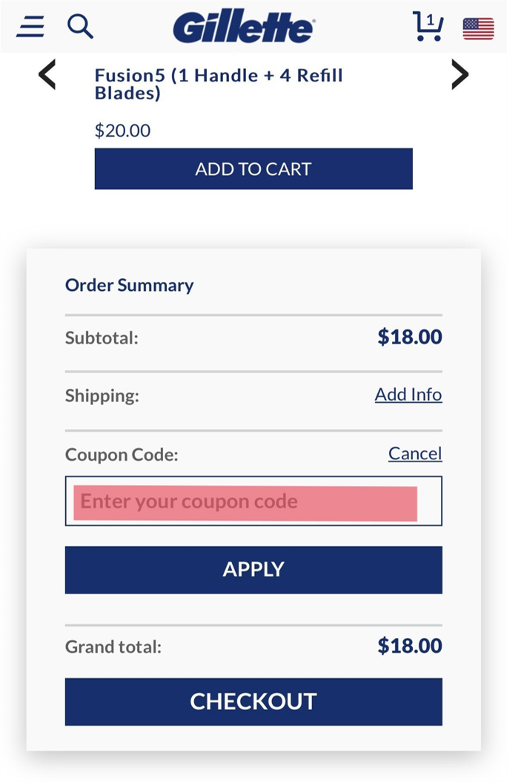The image size is (507, 782).
Task: Select the search magnifier icon
Action: [79, 26]
